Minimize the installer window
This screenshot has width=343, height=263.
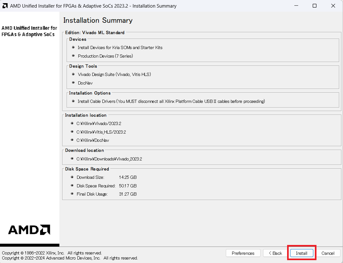pyautogui.click(x=296, y=6)
